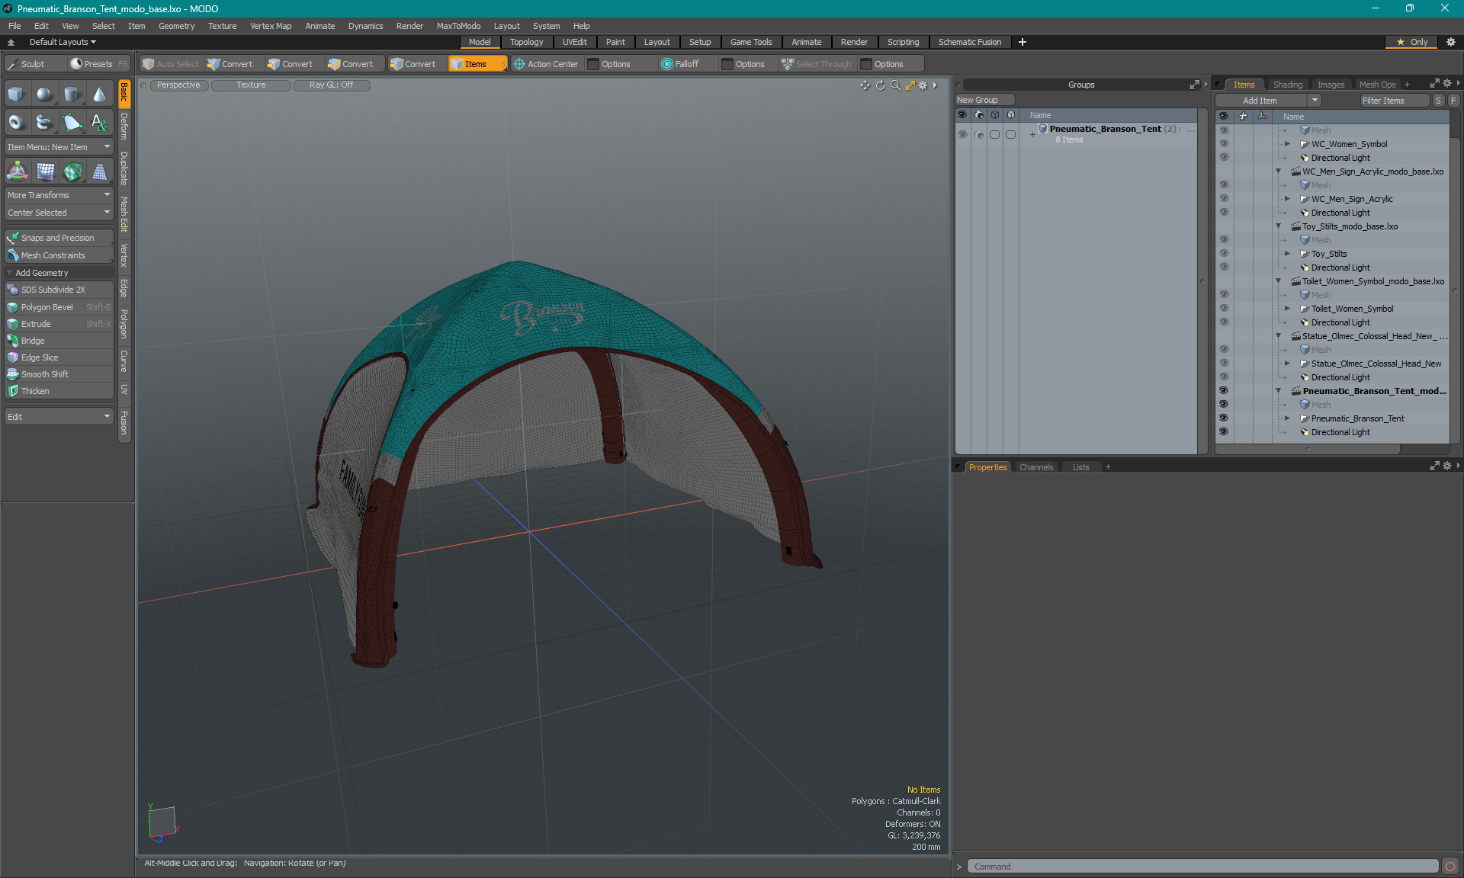Image resolution: width=1464 pixels, height=878 pixels.
Task: Toggle eye for Pneumatic_Branson_Tent group in Groups
Action: pos(962,134)
